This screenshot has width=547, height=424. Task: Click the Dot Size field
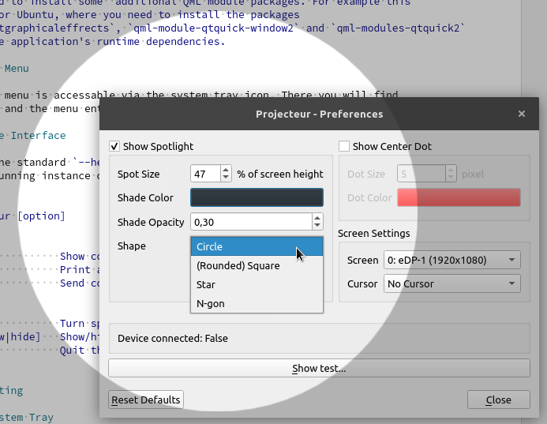pos(421,174)
